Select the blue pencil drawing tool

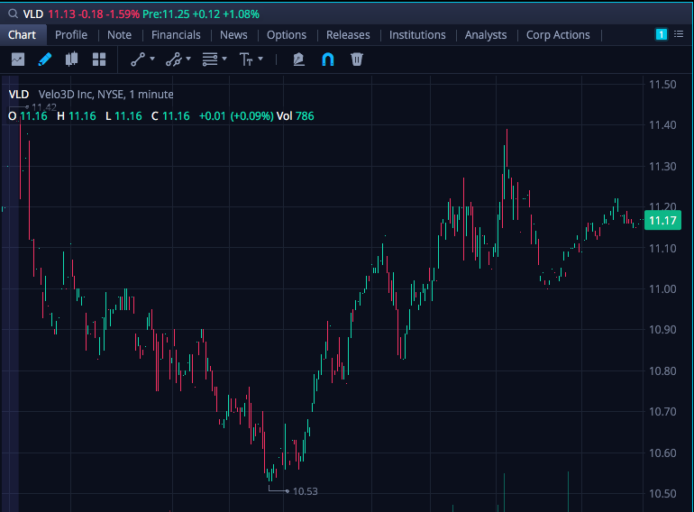45,59
